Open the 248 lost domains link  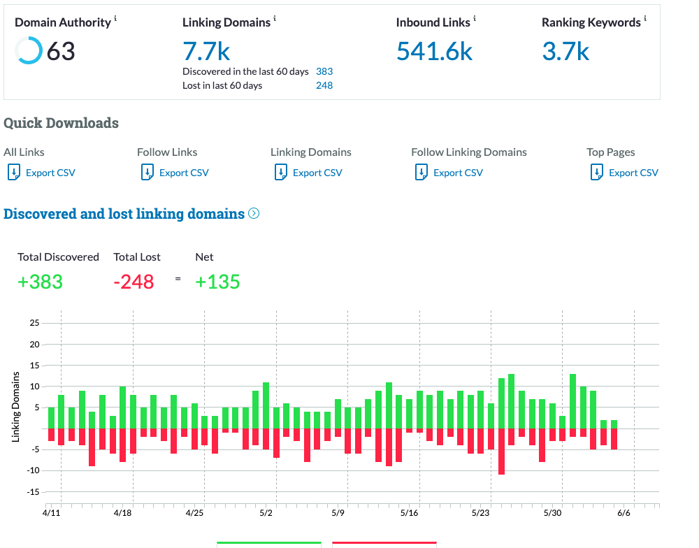pyautogui.click(x=324, y=85)
